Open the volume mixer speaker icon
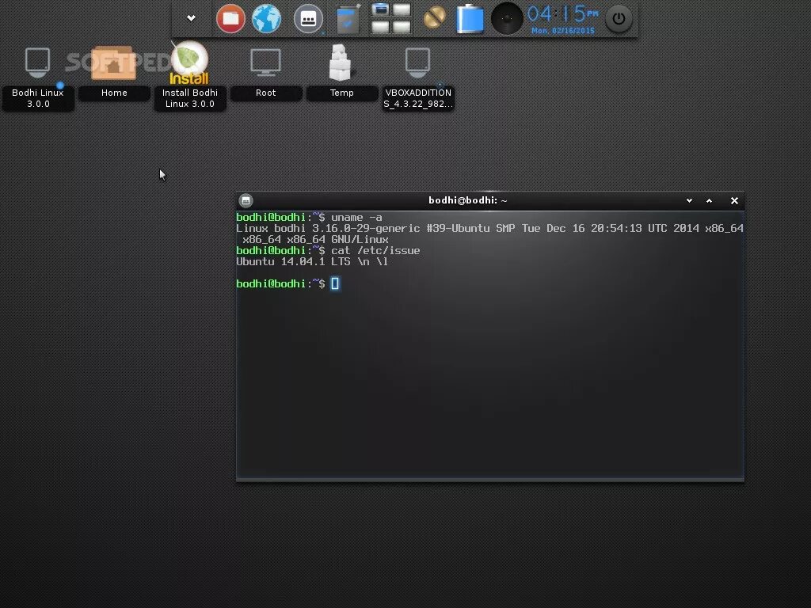811x608 pixels. (x=507, y=19)
